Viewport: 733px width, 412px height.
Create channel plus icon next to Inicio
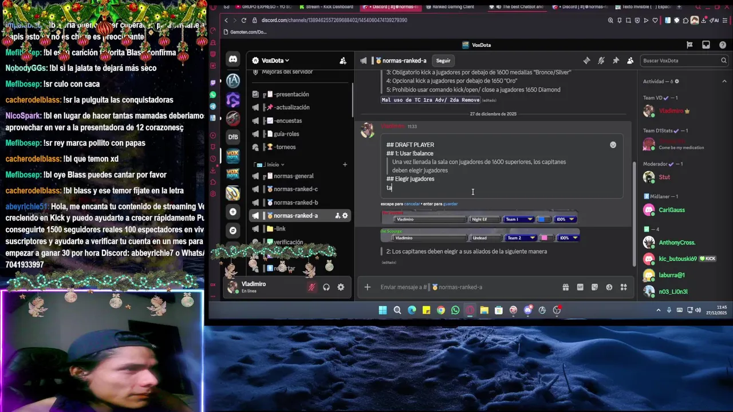click(x=345, y=165)
